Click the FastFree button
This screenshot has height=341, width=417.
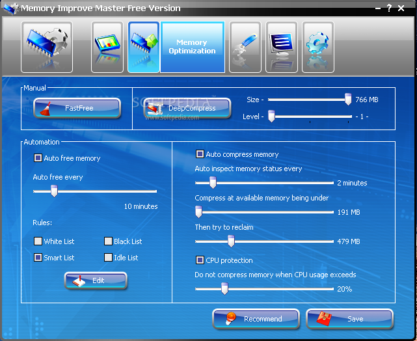click(x=77, y=108)
